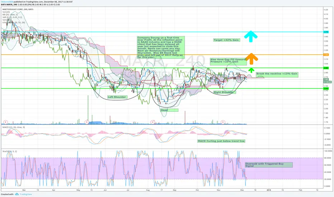This screenshot has width=334, height=197.
Task: Select the orange 3.20 price label
Action: point(326,55)
